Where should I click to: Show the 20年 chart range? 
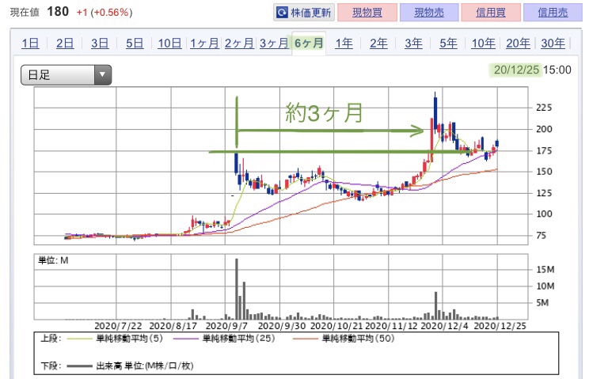(518, 44)
